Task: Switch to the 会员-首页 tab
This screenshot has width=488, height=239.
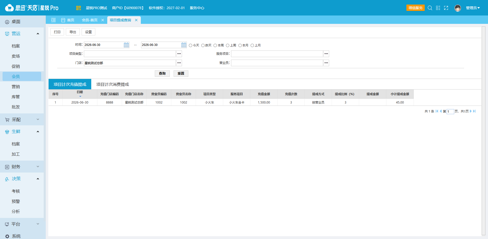Action: pos(90,20)
